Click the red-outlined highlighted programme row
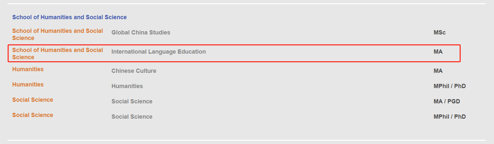The height and width of the screenshot is (144, 494). (234, 53)
